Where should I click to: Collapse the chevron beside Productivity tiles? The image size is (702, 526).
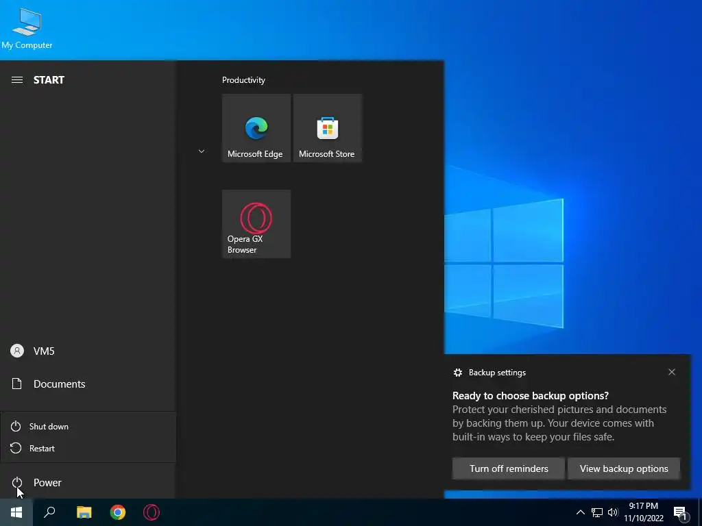pos(202,151)
